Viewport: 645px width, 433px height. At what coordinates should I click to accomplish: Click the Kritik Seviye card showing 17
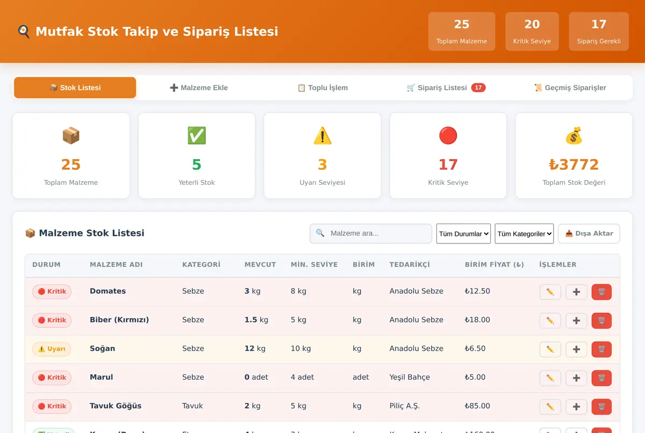tap(448, 156)
